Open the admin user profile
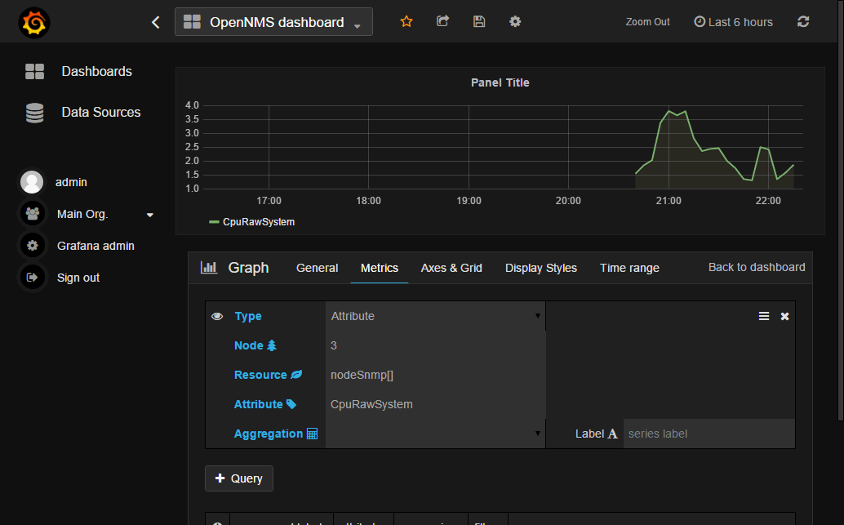844x525 pixels. coord(71,182)
